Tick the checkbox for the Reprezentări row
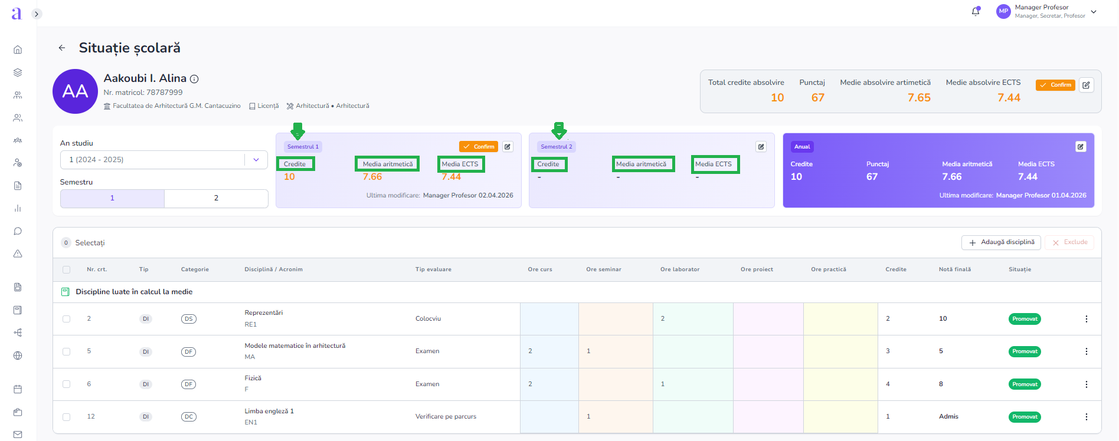Image resolution: width=1119 pixels, height=441 pixels. pyautogui.click(x=66, y=319)
